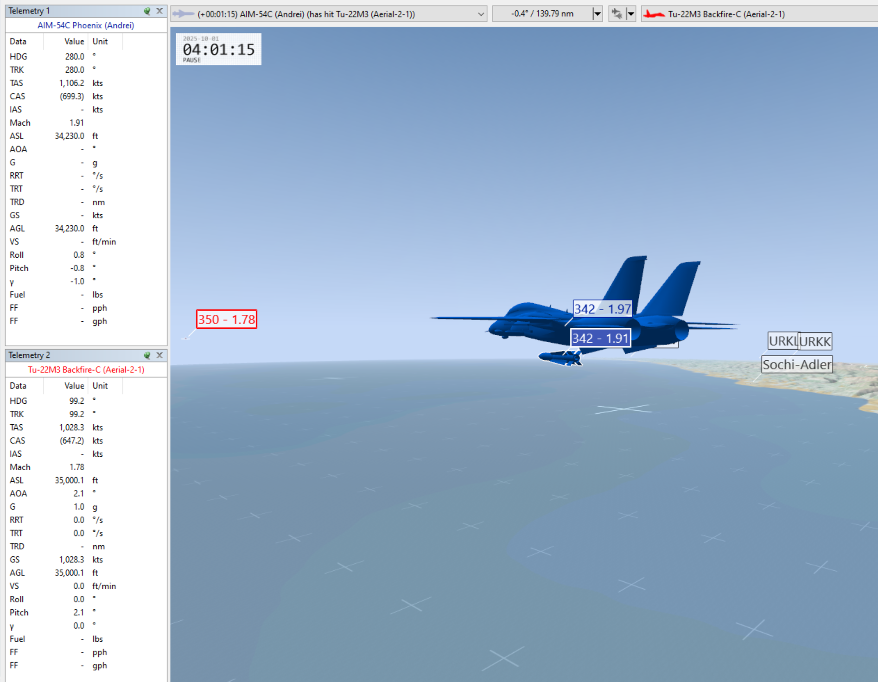The image size is (878, 682).
Task: Select the 342 - 1.97 aircraft label
Action: click(603, 309)
